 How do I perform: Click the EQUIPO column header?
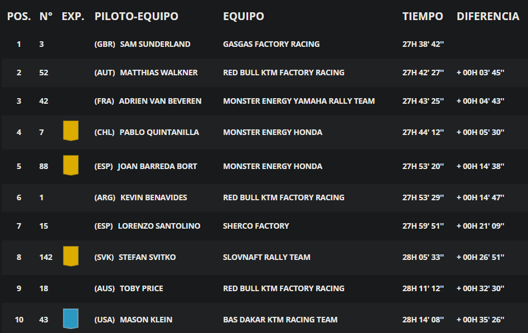click(244, 16)
